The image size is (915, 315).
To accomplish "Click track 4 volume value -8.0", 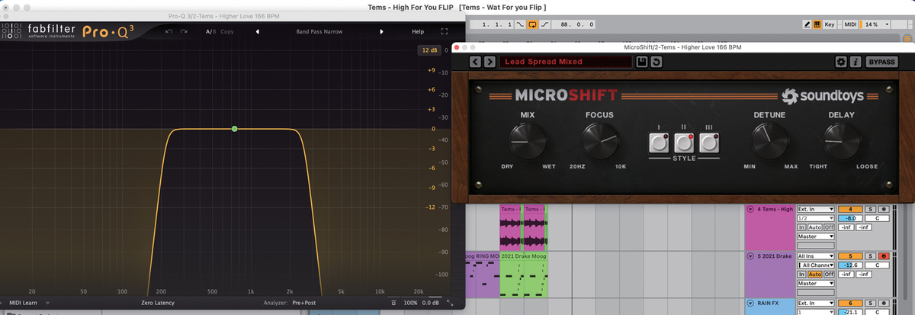I will (x=849, y=218).
